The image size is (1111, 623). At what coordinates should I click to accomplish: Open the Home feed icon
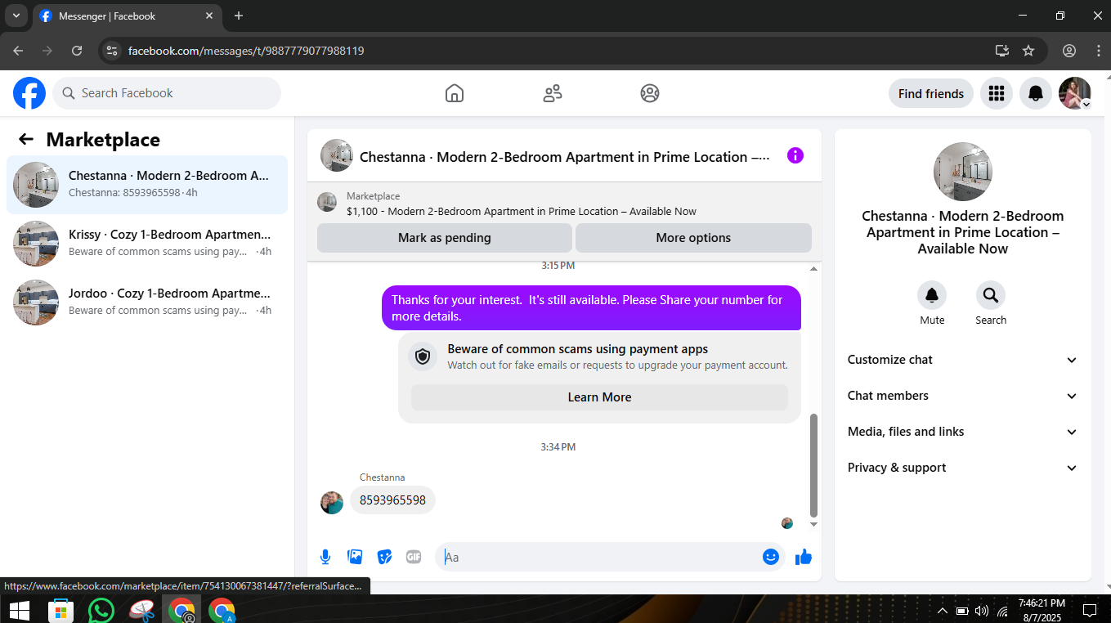click(x=455, y=93)
